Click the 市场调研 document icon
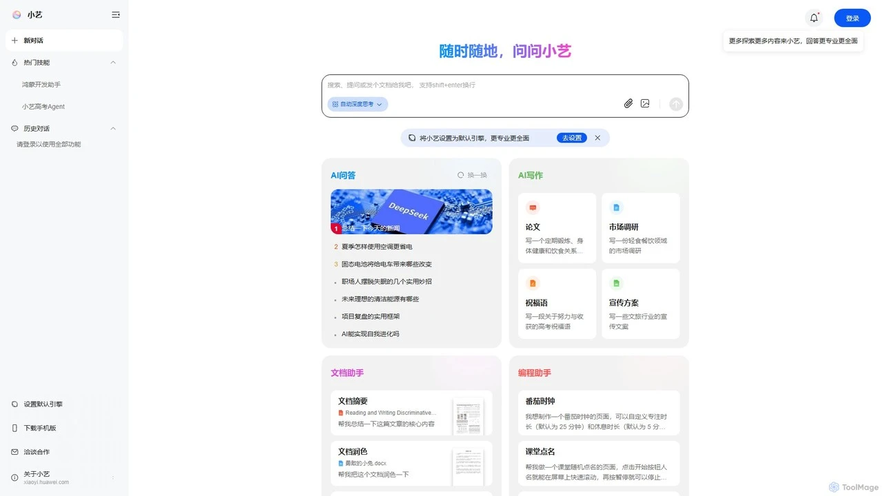882x496 pixels. pos(616,207)
